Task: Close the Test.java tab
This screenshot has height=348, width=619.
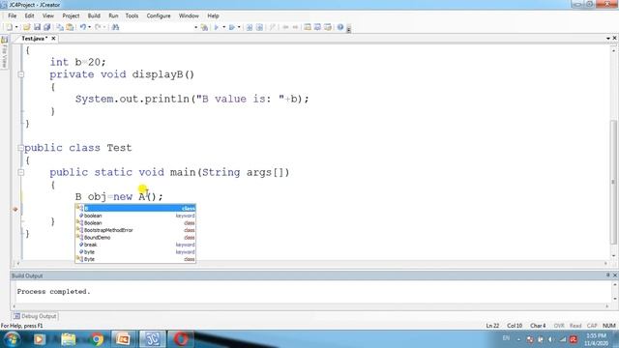Action: click(x=53, y=39)
